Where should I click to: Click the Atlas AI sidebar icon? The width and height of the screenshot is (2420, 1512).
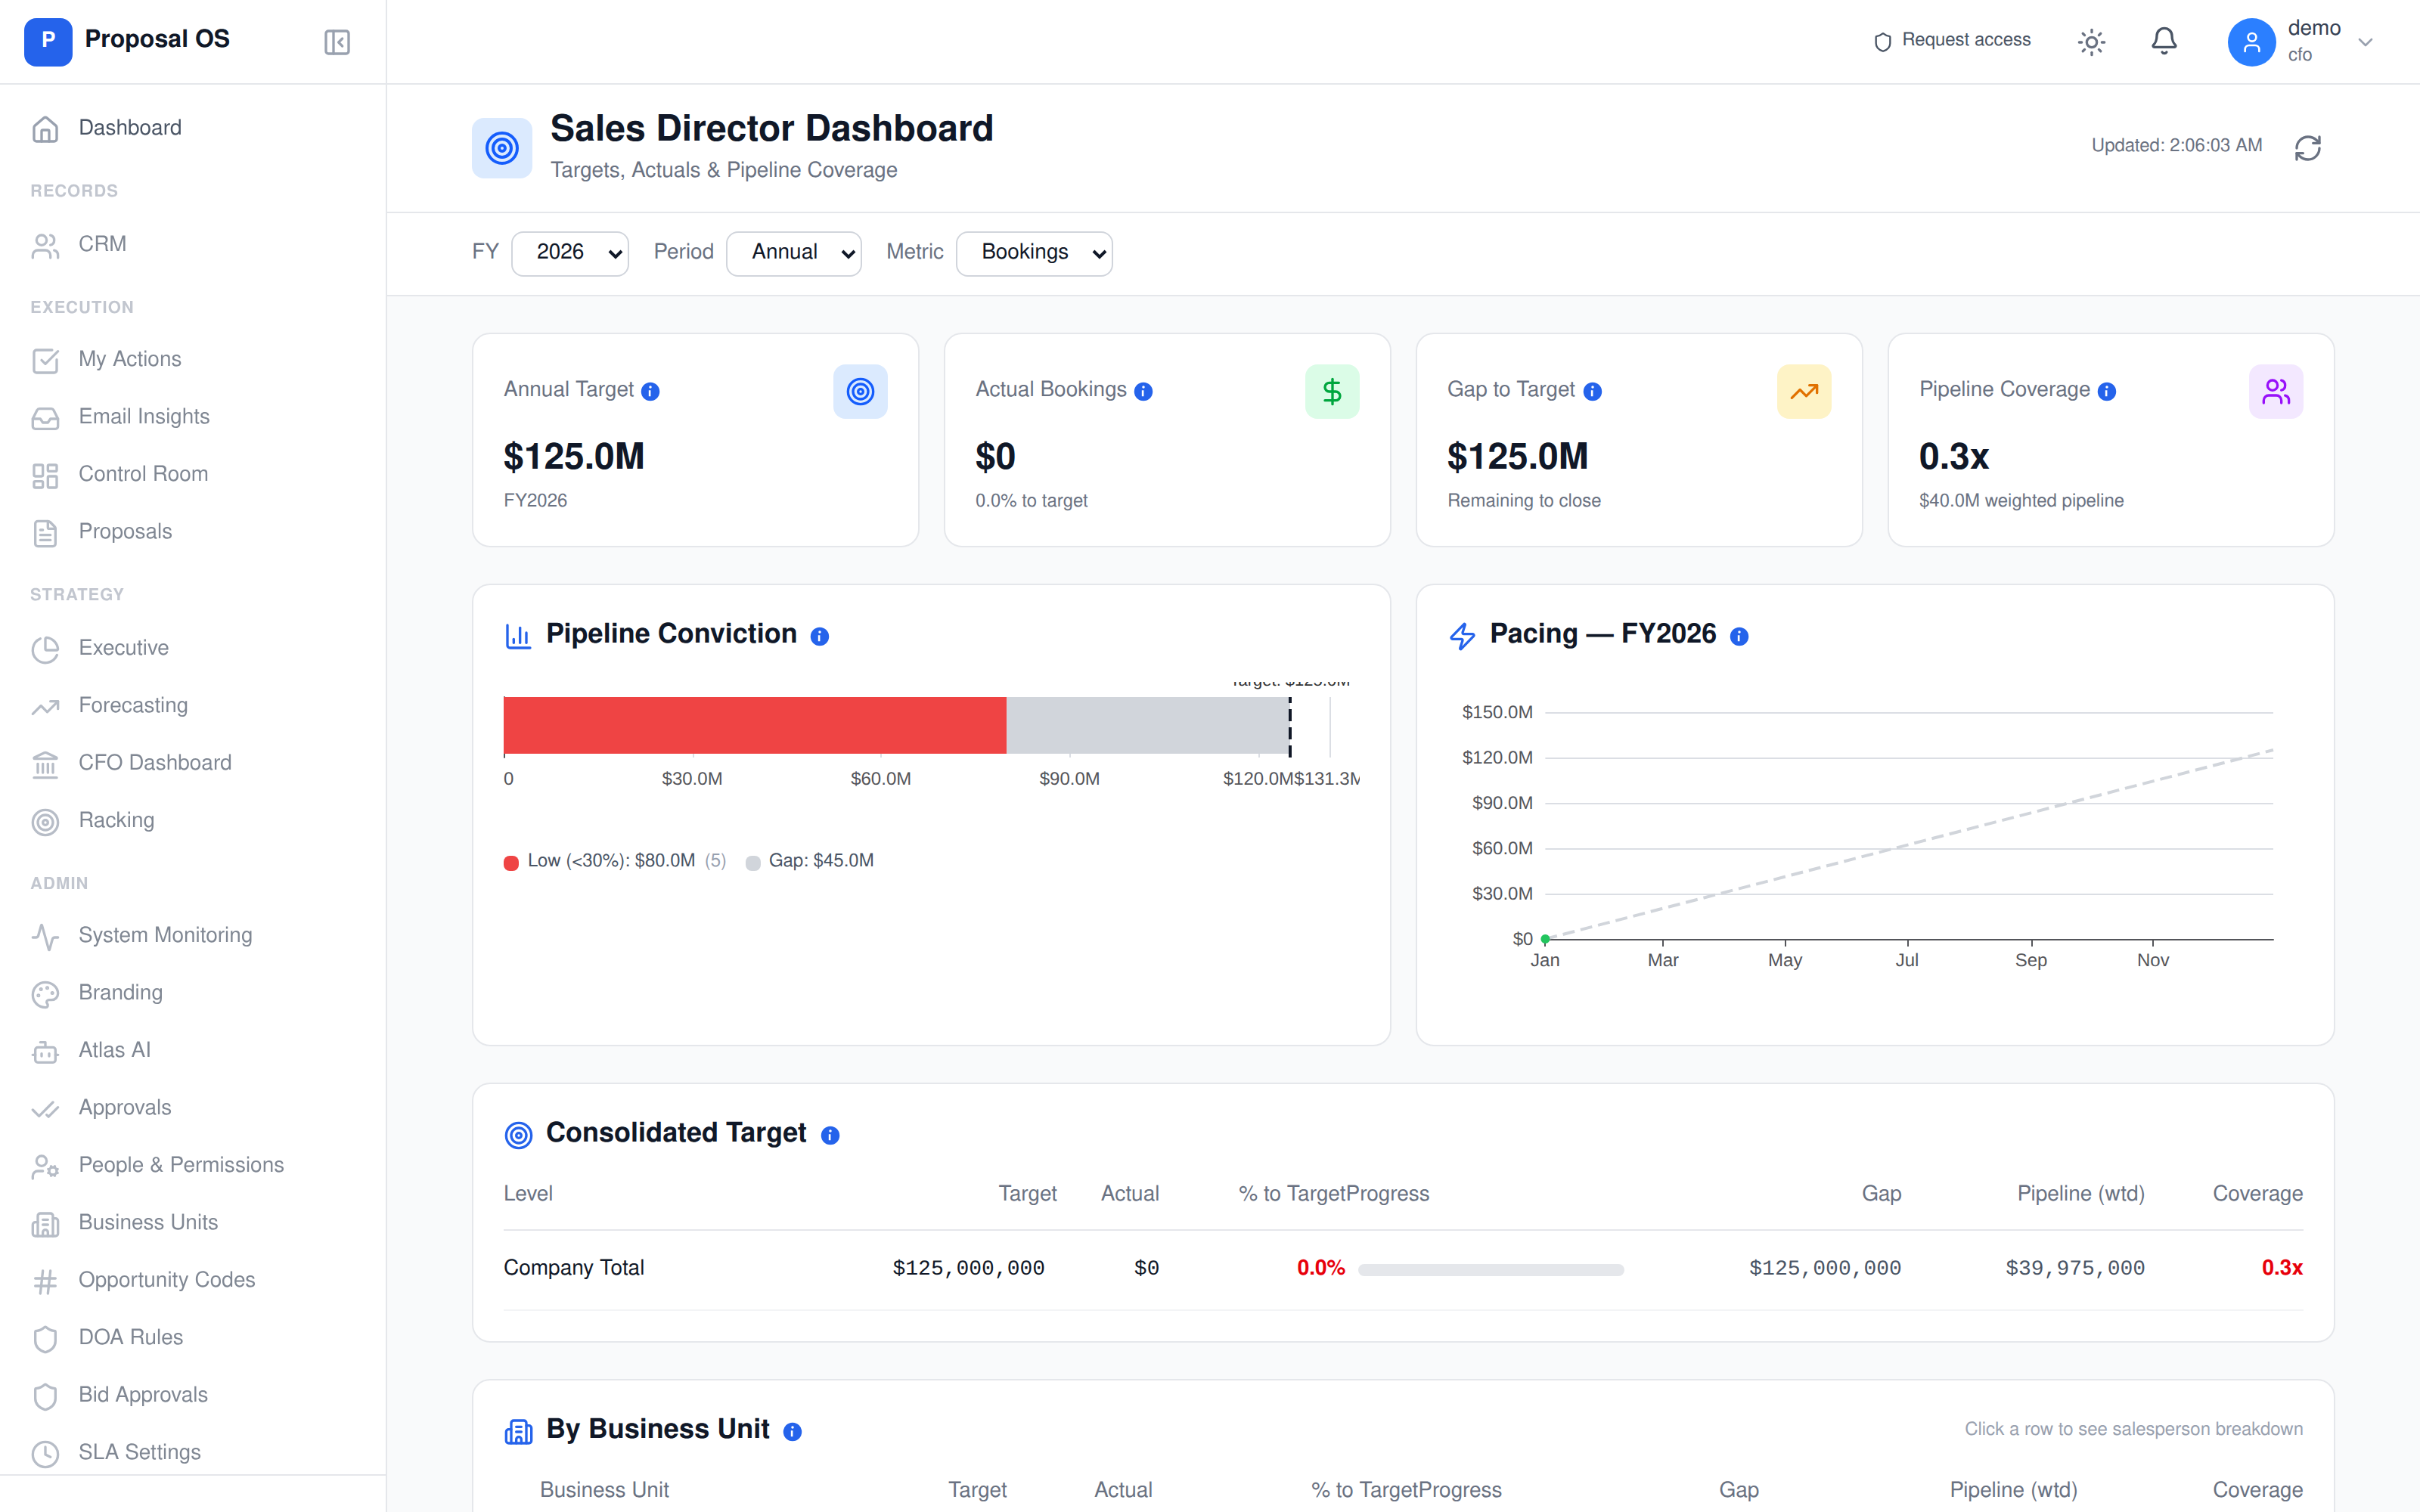pyautogui.click(x=46, y=1051)
